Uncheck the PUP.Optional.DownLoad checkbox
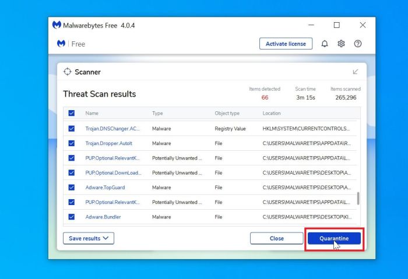This screenshot has width=408, height=279. (x=72, y=172)
